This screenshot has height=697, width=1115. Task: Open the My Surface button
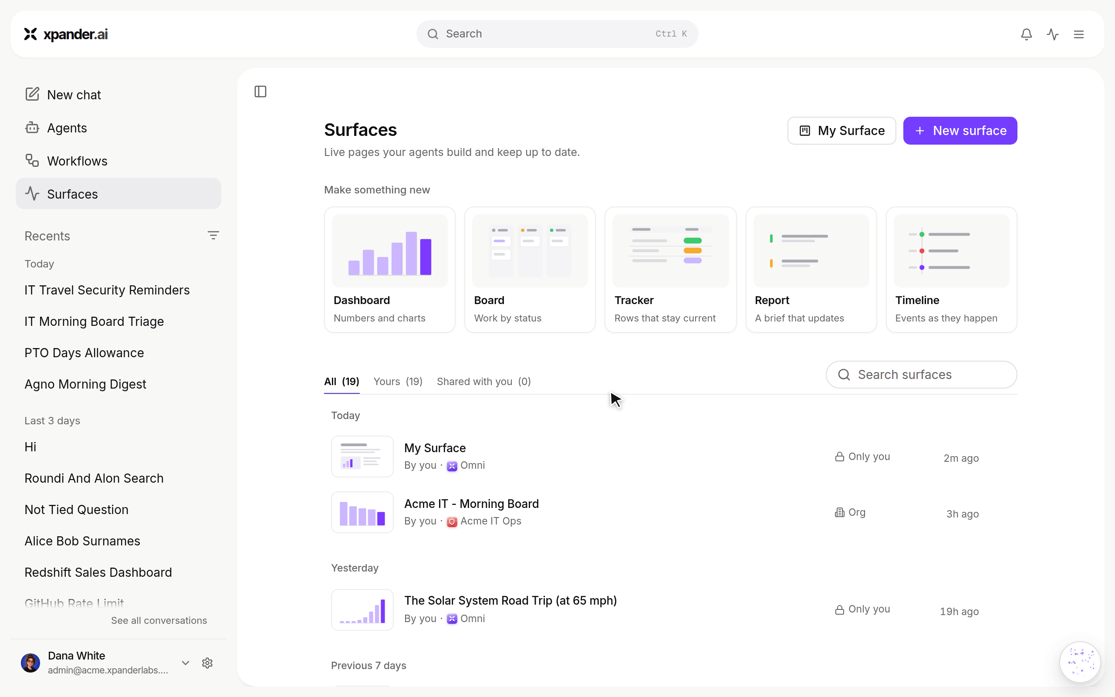(x=841, y=131)
